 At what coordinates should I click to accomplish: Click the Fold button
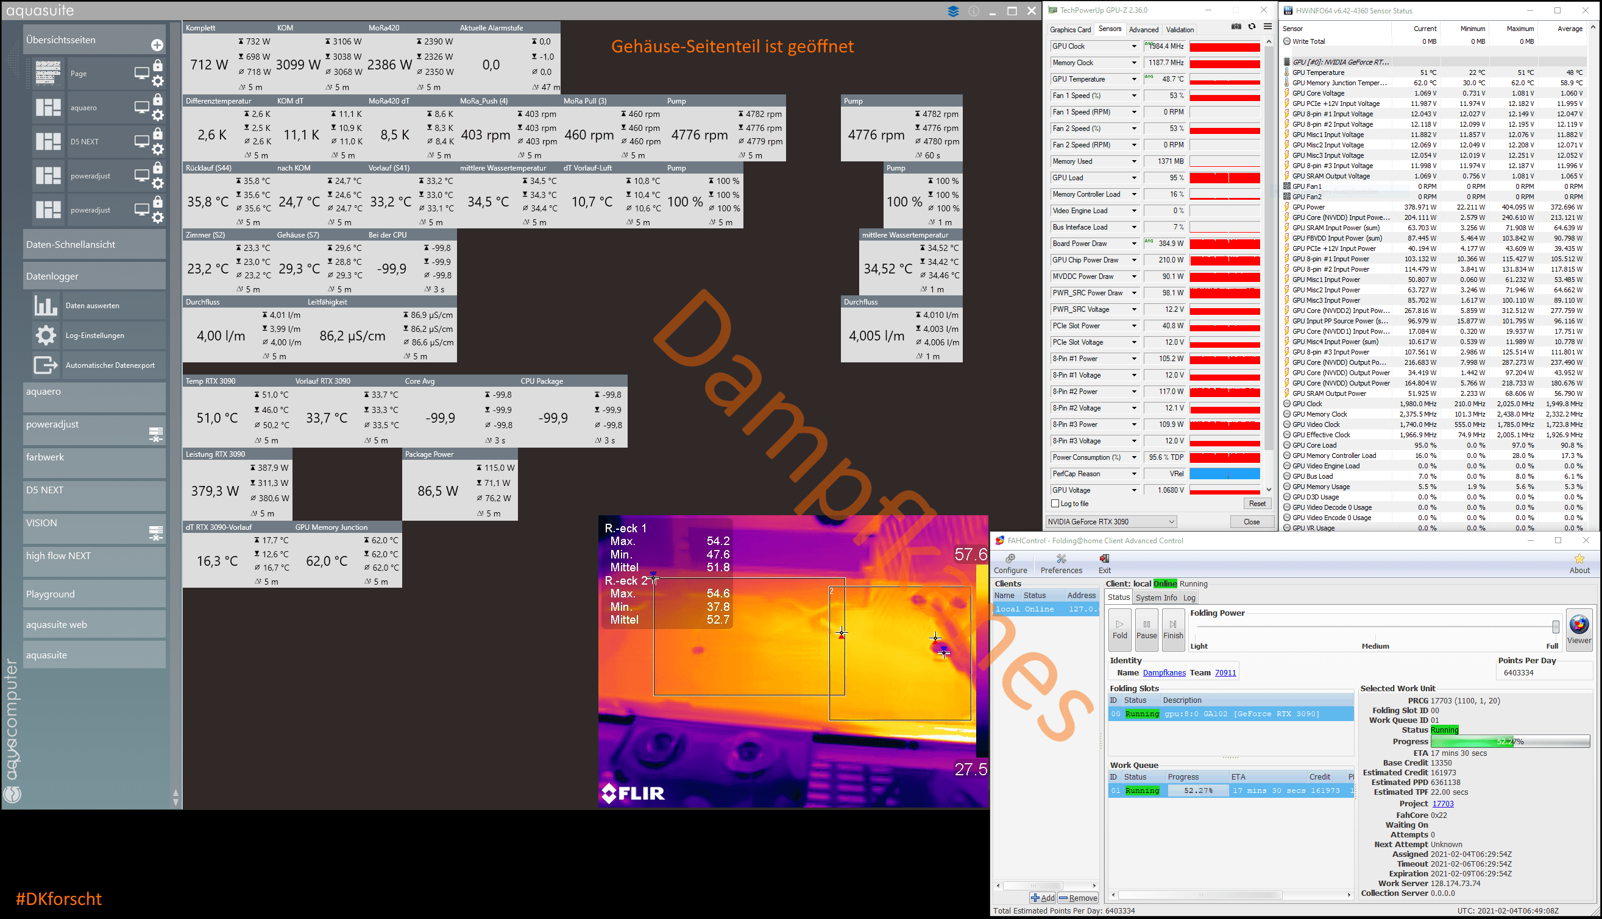pos(1119,629)
